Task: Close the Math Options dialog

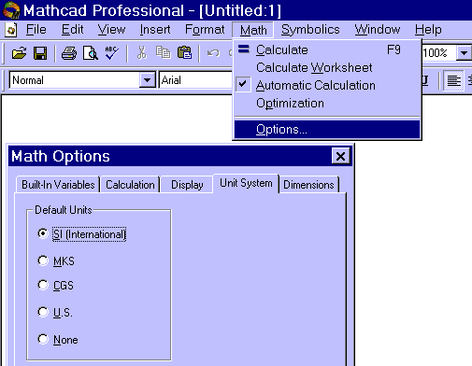Action: click(340, 156)
